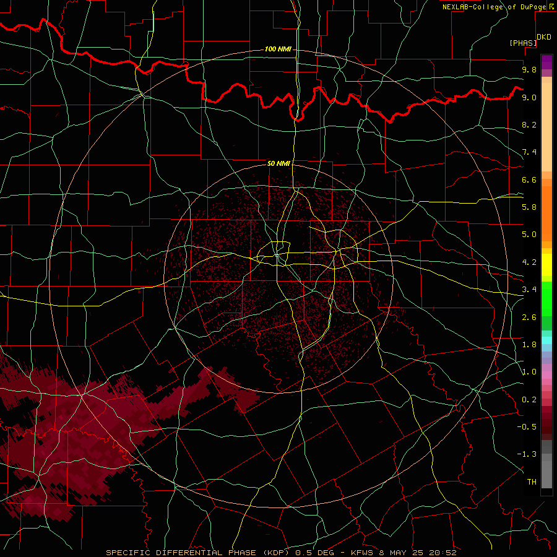Click the DKD label above the color scale
The width and height of the screenshot is (557, 557).
click(x=543, y=37)
